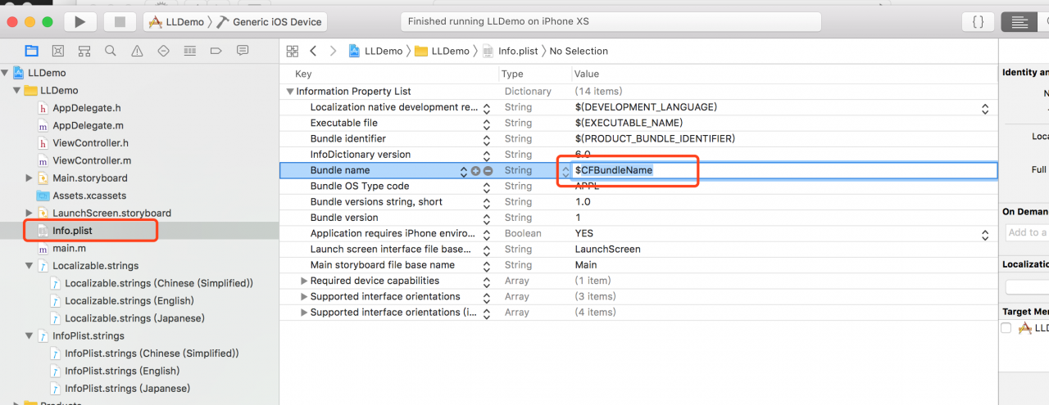Toggle LLDemo target membership checkbox
Viewport: 1049px width, 405px height.
1006,328
